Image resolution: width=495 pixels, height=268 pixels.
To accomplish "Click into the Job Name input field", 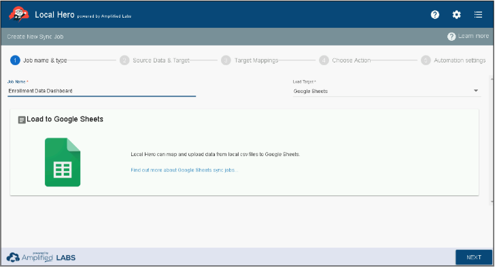I will 102,91.
